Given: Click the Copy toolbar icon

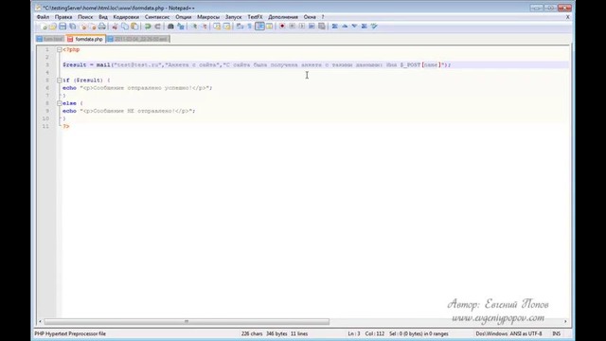Looking at the screenshot, I should pyautogui.click(x=125, y=27).
